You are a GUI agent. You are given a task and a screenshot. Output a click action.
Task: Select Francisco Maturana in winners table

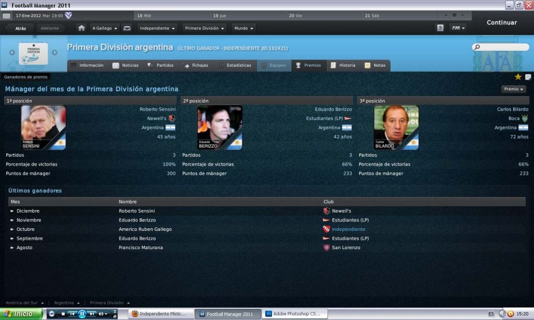[140, 248]
